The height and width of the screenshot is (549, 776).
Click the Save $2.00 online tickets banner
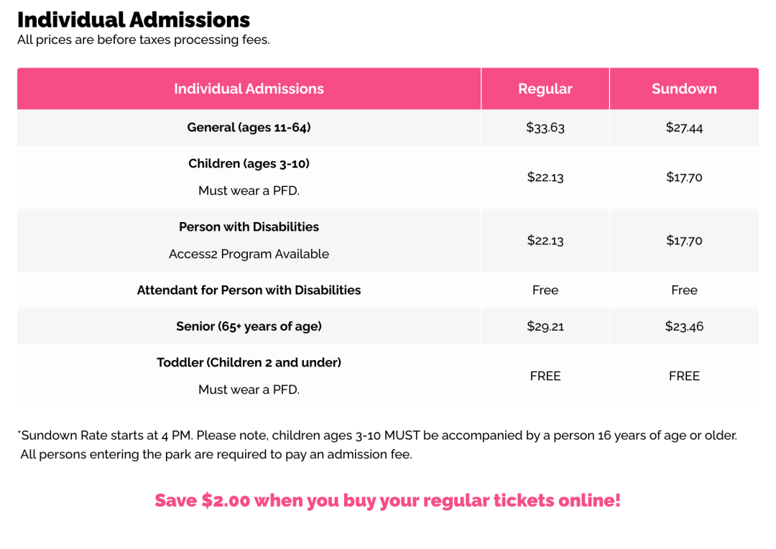coord(387,500)
